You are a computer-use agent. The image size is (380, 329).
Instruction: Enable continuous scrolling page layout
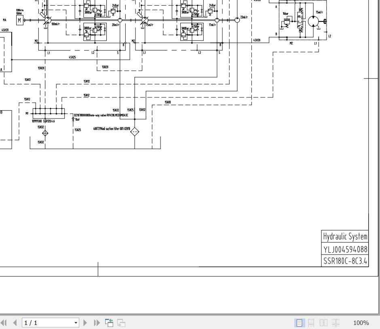pyautogui.click(x=311, y=323)
